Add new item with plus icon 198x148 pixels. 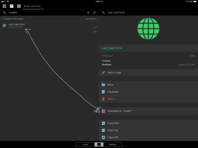click(88, 13)
